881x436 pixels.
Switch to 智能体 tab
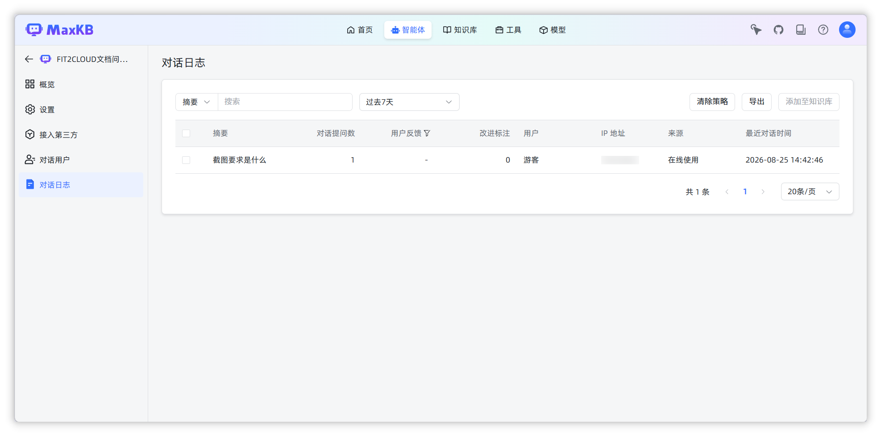408,30
